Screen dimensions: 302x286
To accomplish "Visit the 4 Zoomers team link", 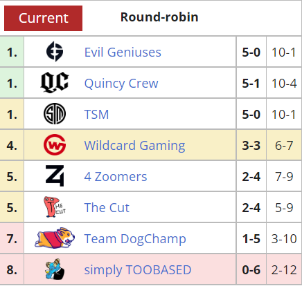I will (x=116, y=177).
